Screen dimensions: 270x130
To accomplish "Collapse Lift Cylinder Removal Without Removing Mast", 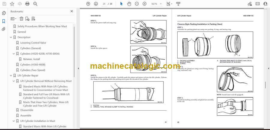I will pos(14,81).
